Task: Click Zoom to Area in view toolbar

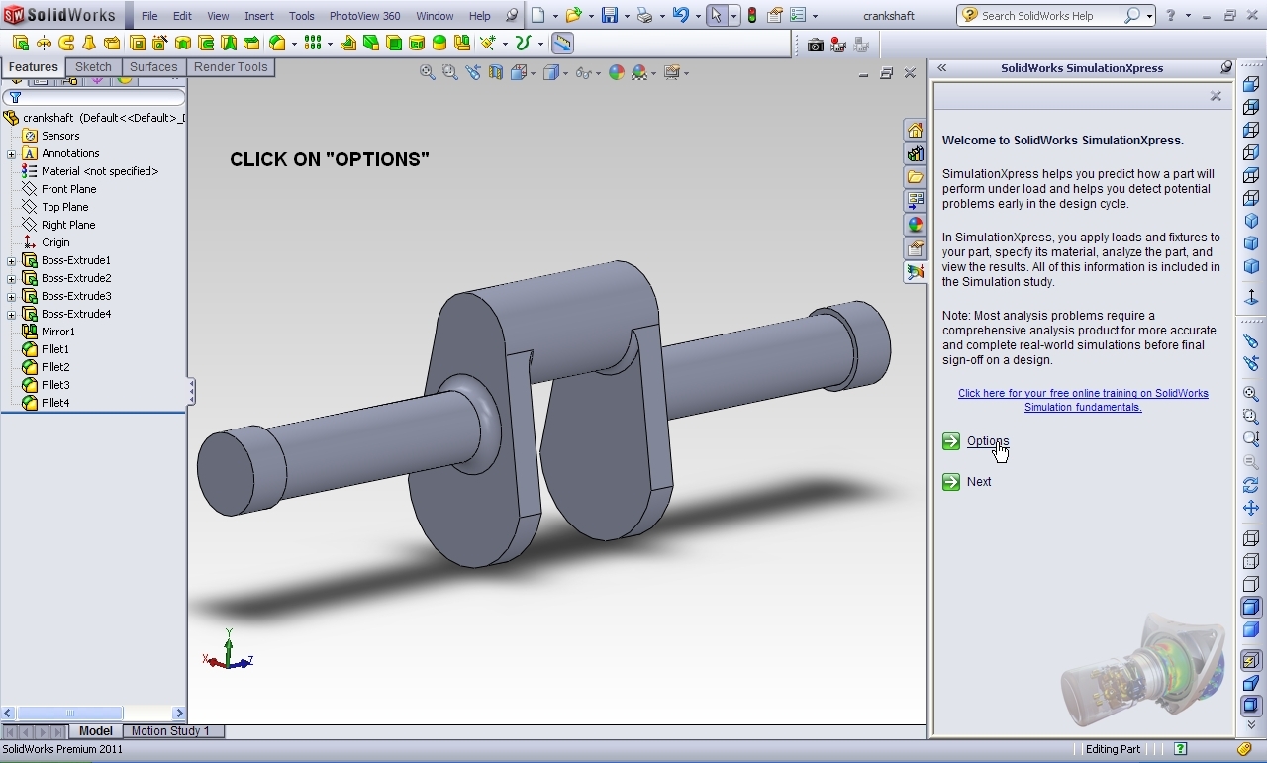Action: [449, 72]
